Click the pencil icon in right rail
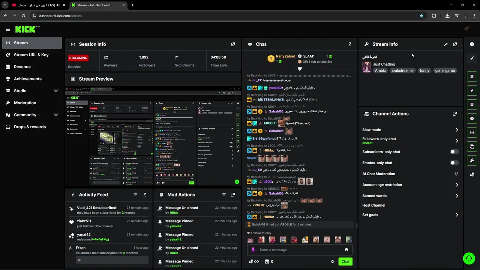Viewport: 480px width, 270px height. (x=472, y=58)
